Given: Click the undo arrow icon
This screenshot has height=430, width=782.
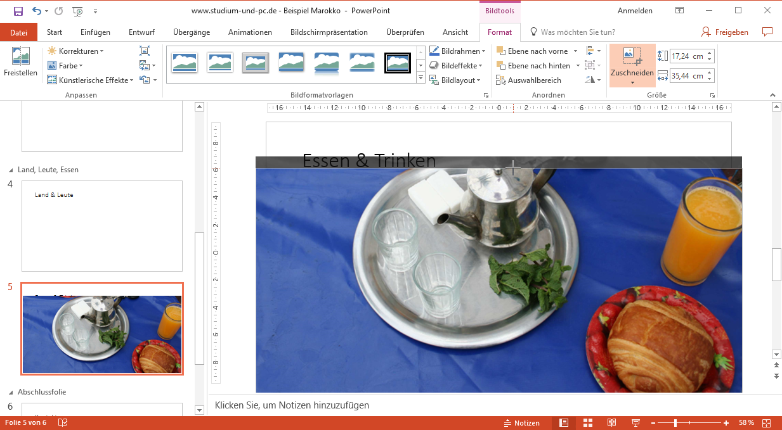Looking at the screenshot, I should [x=37, y=11].
